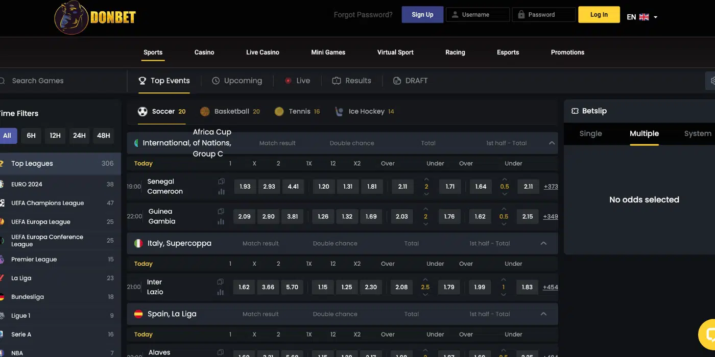Collapse the Italy Supercoppa section
This screenshot has height=357, width=715.
click(543, 243)
